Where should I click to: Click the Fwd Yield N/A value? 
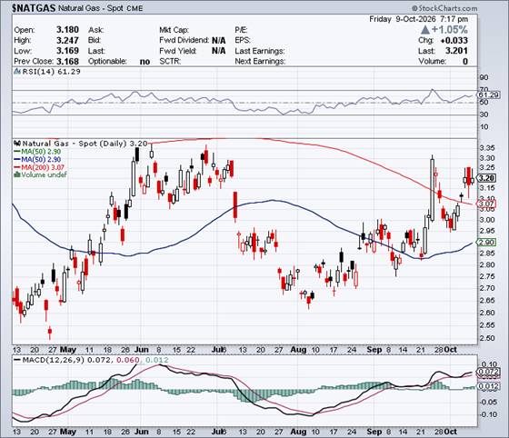[x=219, y=51]
